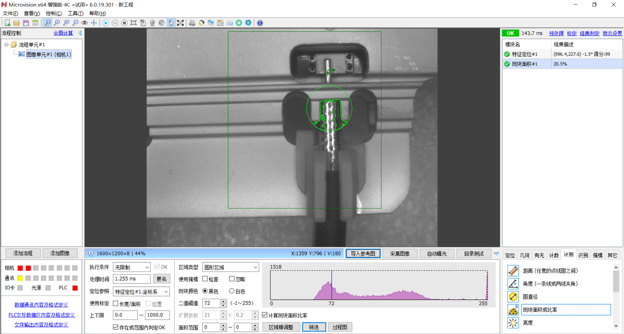
Task: Expand the blue arrow beside 目录测试
Action: (x=496, y=254)
